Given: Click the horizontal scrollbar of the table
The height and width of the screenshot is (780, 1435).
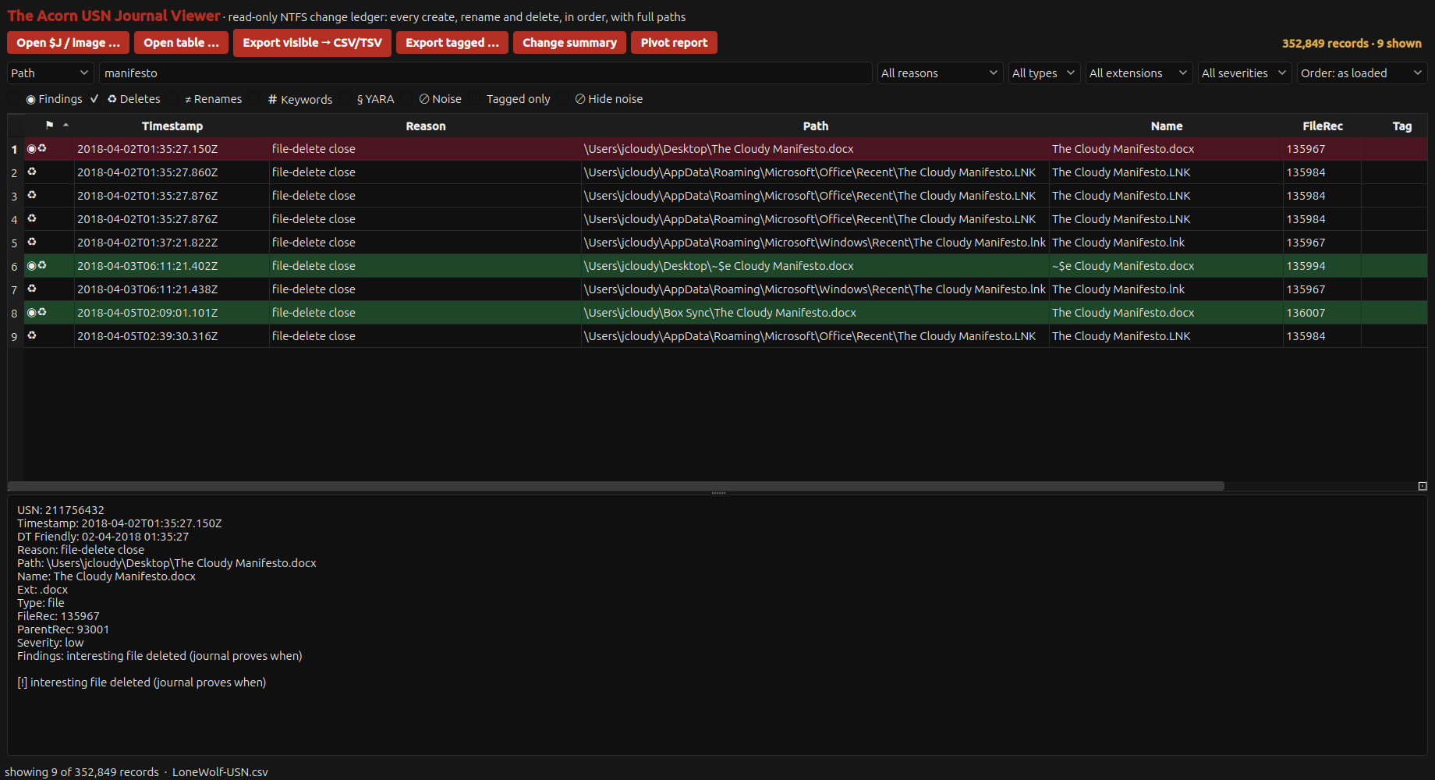Looking at the screenshot, I should point(616,486).
